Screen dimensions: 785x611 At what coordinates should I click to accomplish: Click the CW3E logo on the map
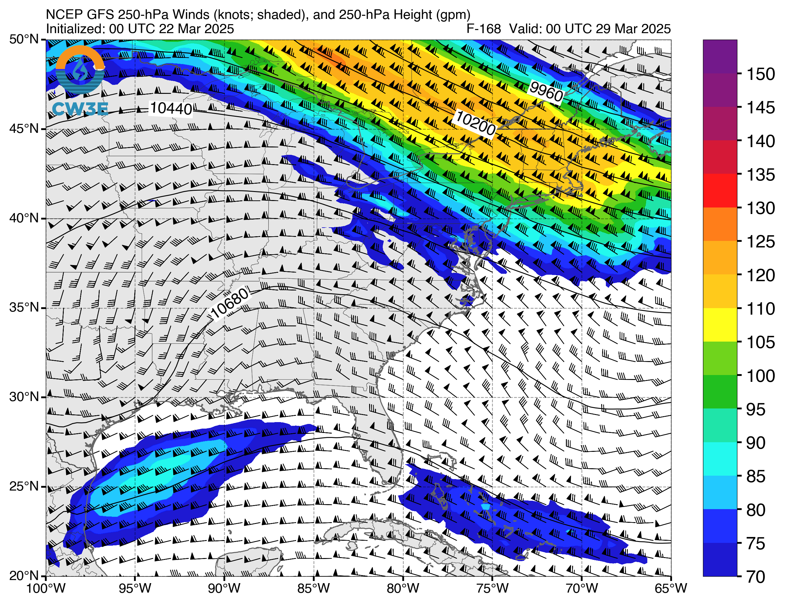[x=80, y=80]
